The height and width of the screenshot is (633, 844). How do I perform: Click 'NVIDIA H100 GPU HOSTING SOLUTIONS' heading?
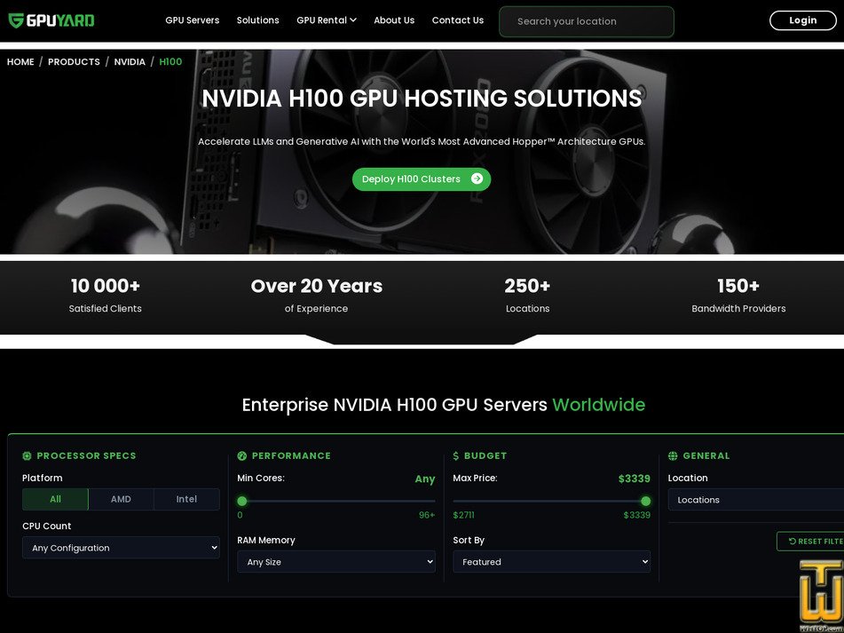(x=422, y=99)
